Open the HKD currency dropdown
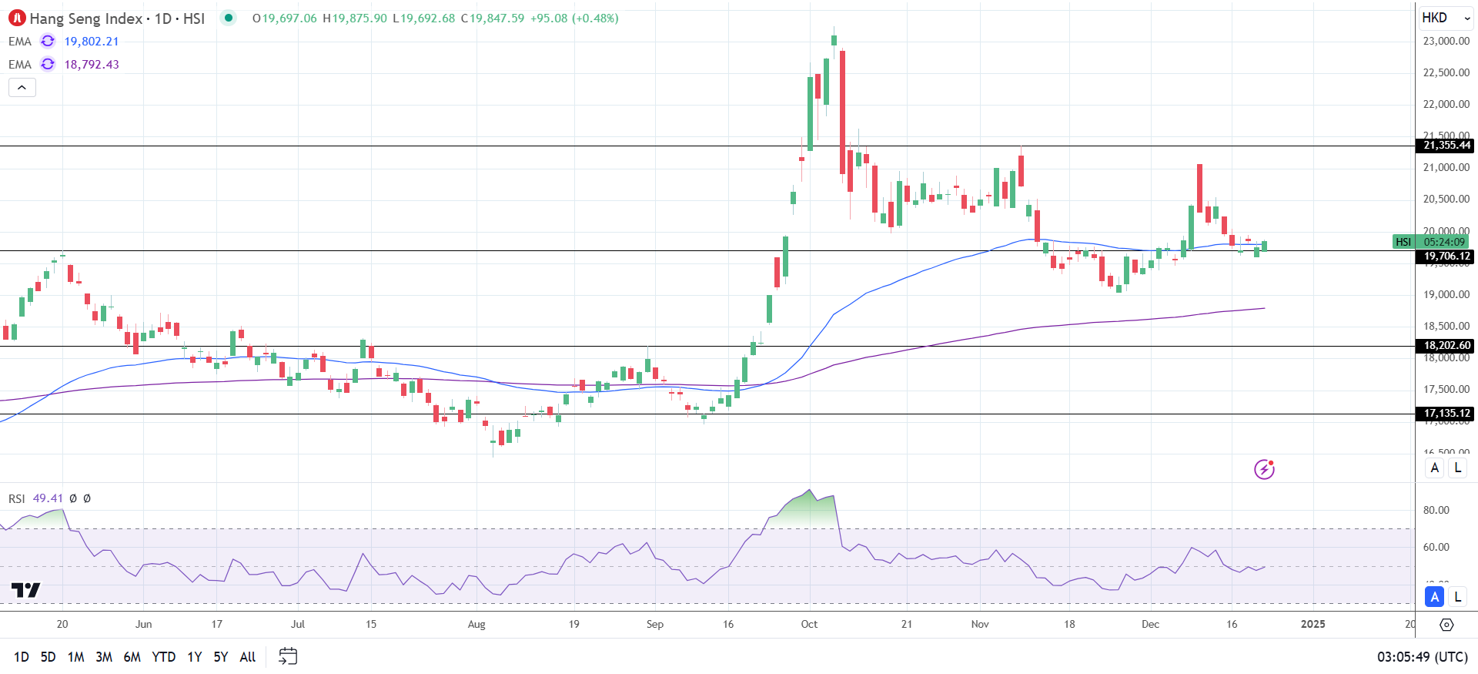 click(x=1445, y=18)
